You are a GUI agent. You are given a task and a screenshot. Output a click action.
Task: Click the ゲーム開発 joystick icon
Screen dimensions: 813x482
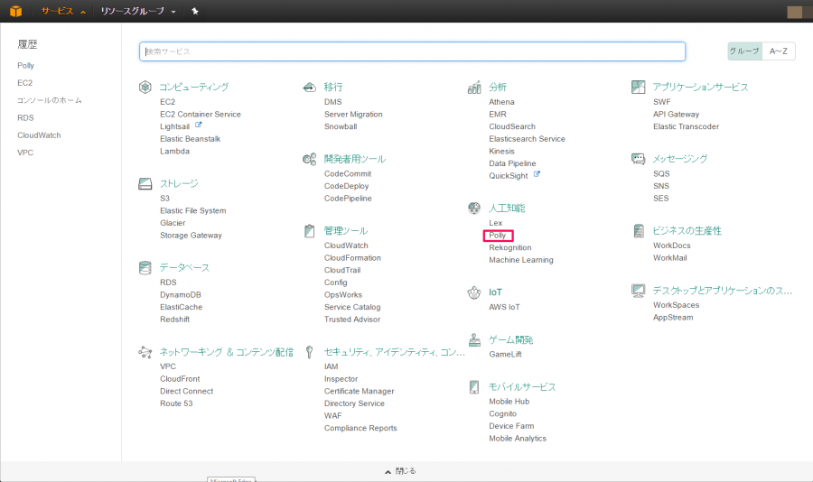pyautogui.click(x=474, y=340)
